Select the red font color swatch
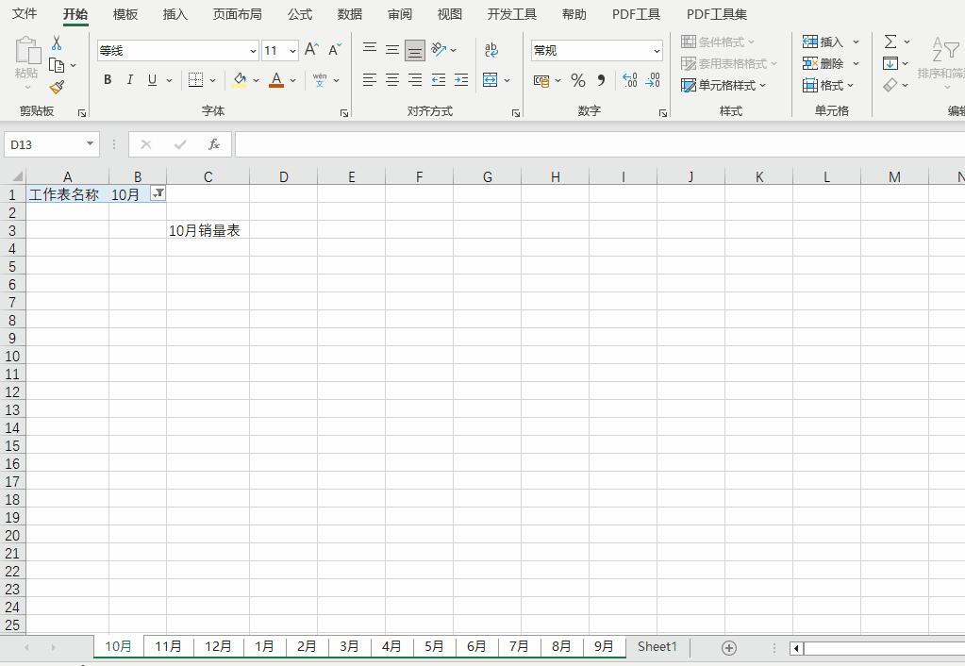 pos(277,87)
